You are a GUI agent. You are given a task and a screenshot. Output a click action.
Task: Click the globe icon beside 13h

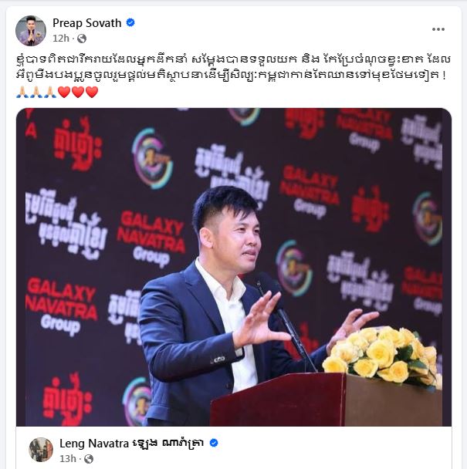(x=89, y=459)
